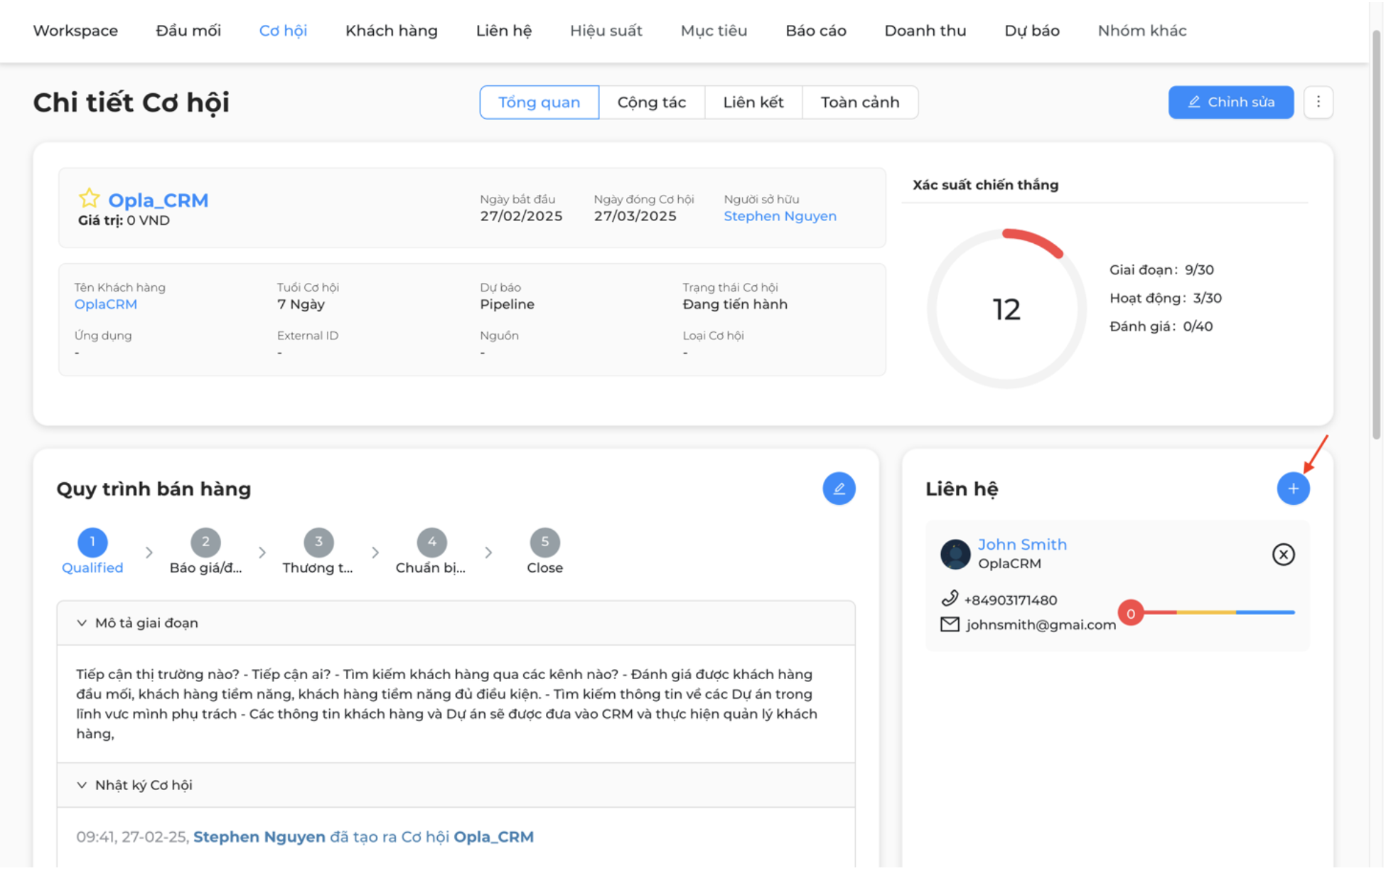Image resolution: width=1386 pixels, height=869 pixels.
Task: Open the Báo cáo menu
Action: (x=815, y=31)
